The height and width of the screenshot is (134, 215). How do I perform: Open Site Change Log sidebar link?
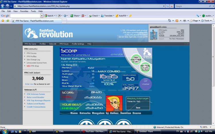coord(33,60)
